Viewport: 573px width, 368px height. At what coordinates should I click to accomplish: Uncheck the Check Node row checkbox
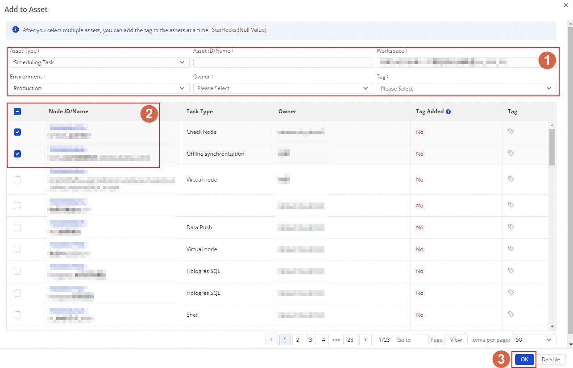click(17, 132)
